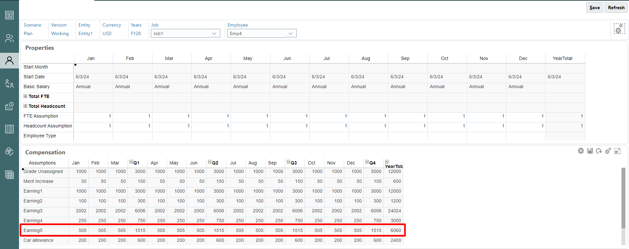Viewport: 629px width, 249px height.
Task: Select the Car allowance row header
Action: [45, 240]
